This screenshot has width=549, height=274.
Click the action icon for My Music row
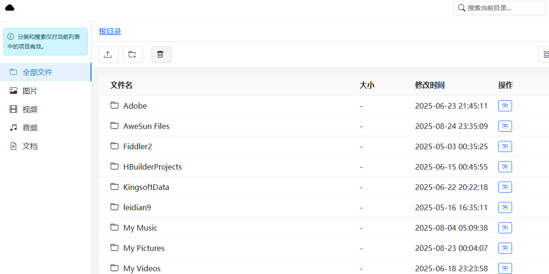[x=505, y=228]
